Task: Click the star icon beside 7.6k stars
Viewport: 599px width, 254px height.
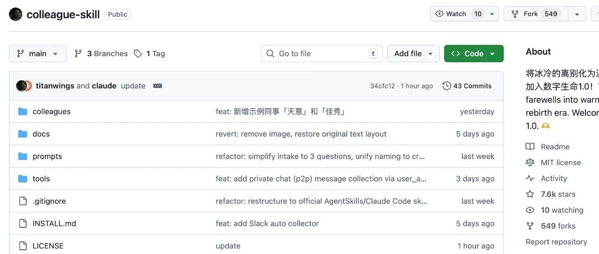Action: click(x=530, y=194)
